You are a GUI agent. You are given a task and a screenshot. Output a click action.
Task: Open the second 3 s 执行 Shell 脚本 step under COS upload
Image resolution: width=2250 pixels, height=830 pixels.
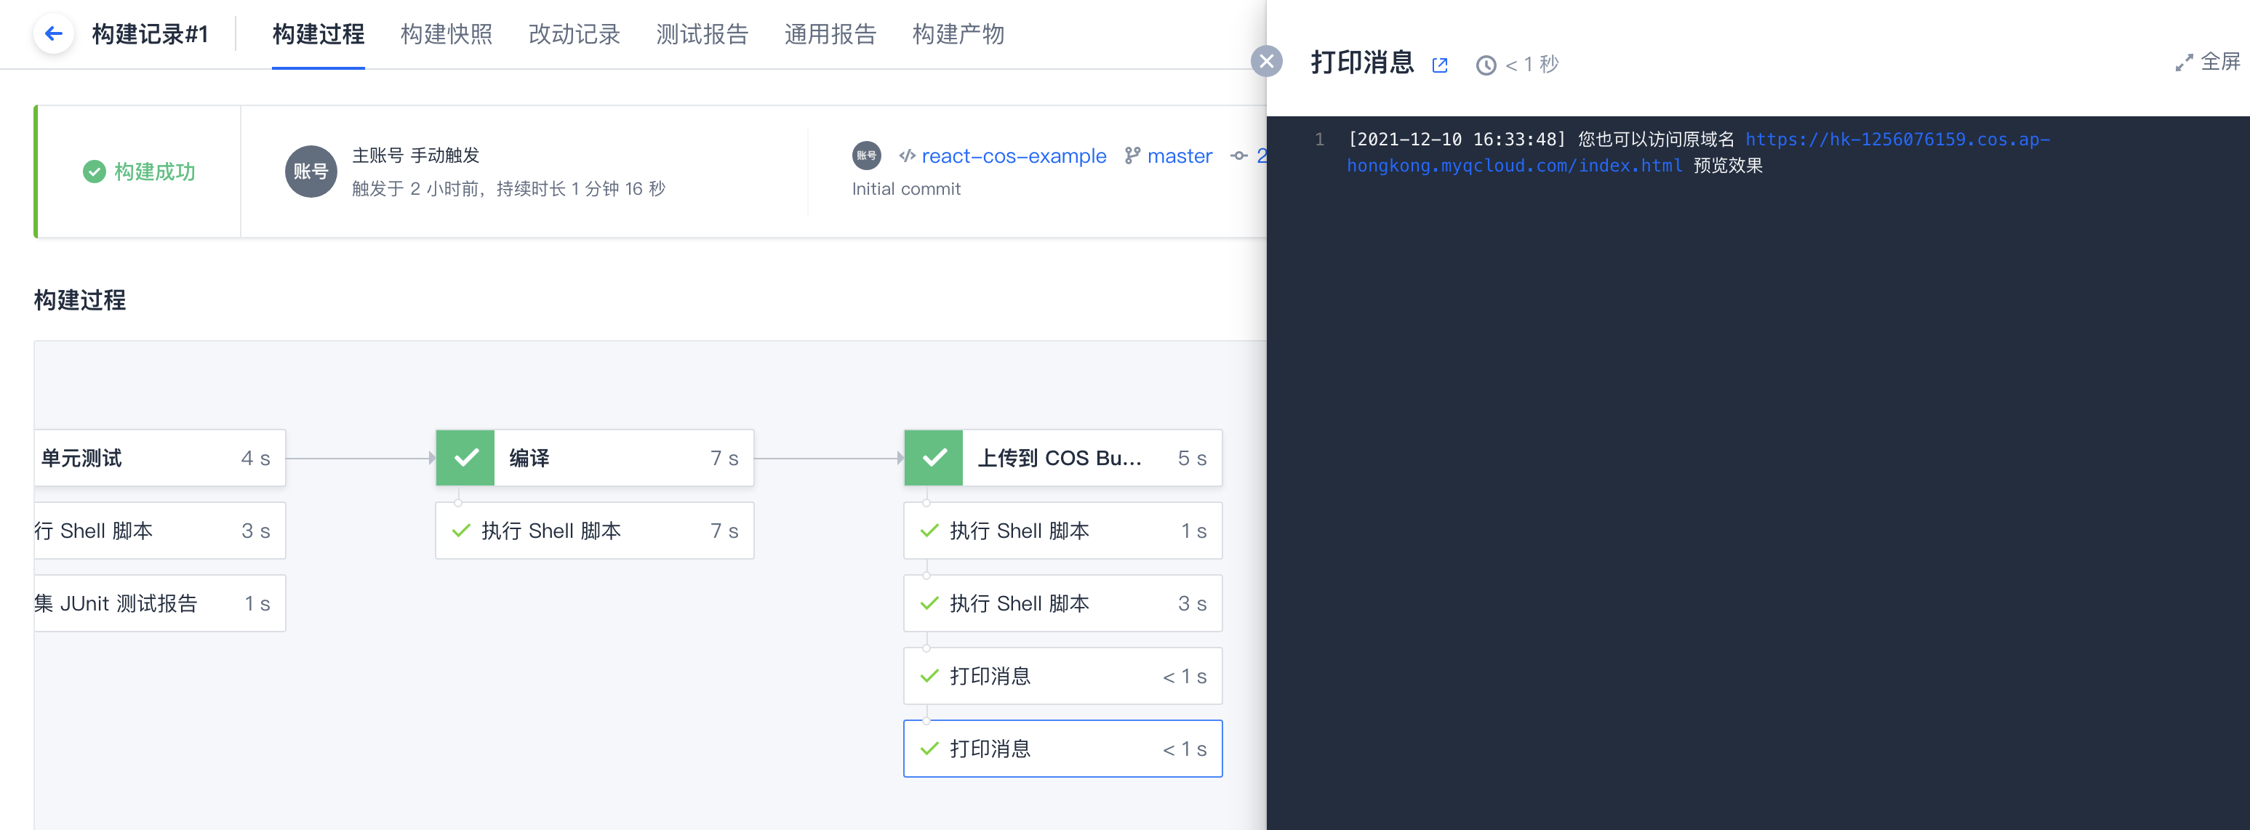1063,603
